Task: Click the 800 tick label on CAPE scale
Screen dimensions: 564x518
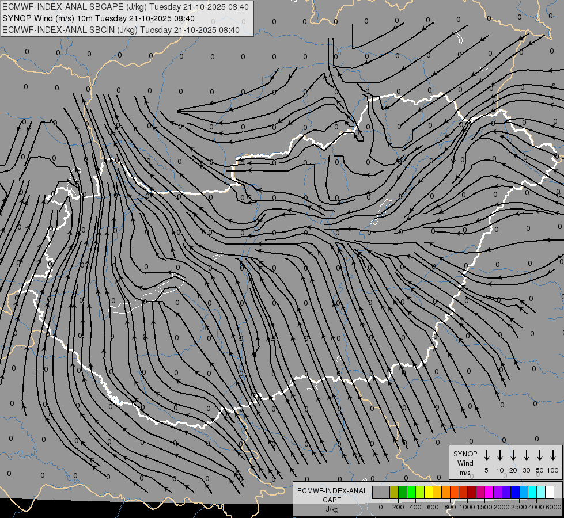Action: 450,507
